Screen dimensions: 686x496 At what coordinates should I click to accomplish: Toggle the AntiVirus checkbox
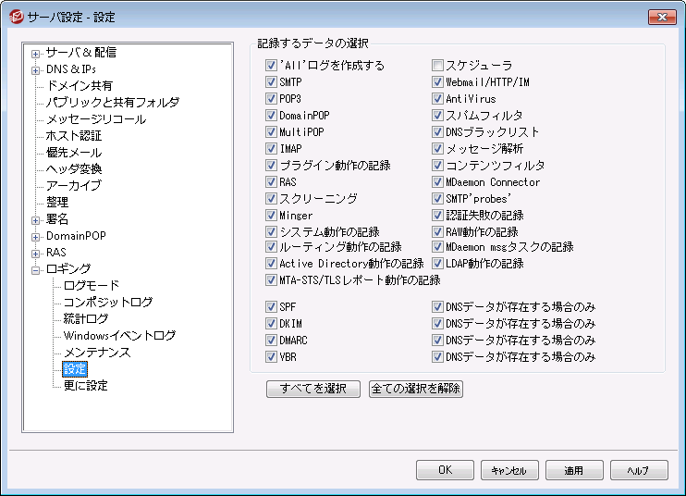pyautogui.click(x=437, y=98)
